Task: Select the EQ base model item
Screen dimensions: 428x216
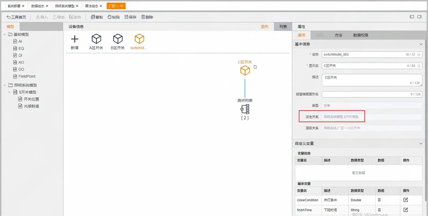Action: point(19,48)
